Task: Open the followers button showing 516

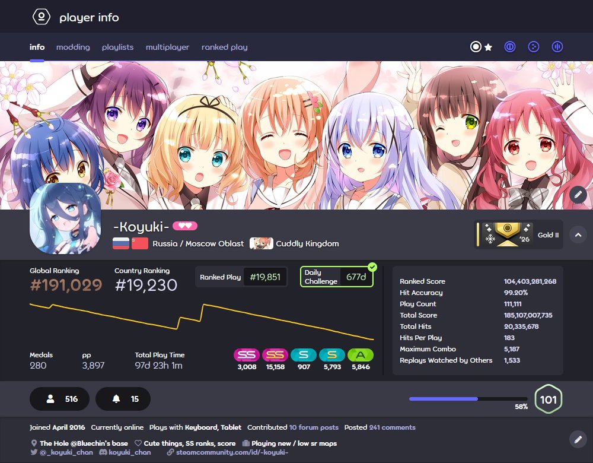Action: pos(59,399)
